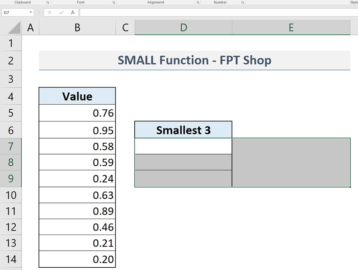
Task: Select row 11 header
Action: 10,211
